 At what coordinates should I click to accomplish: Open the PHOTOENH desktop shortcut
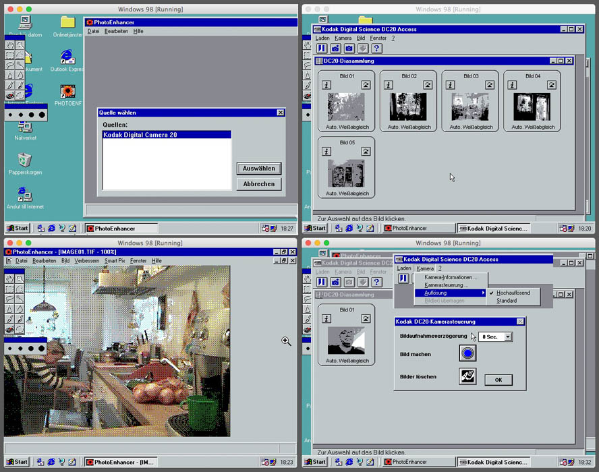click(68, 96)
